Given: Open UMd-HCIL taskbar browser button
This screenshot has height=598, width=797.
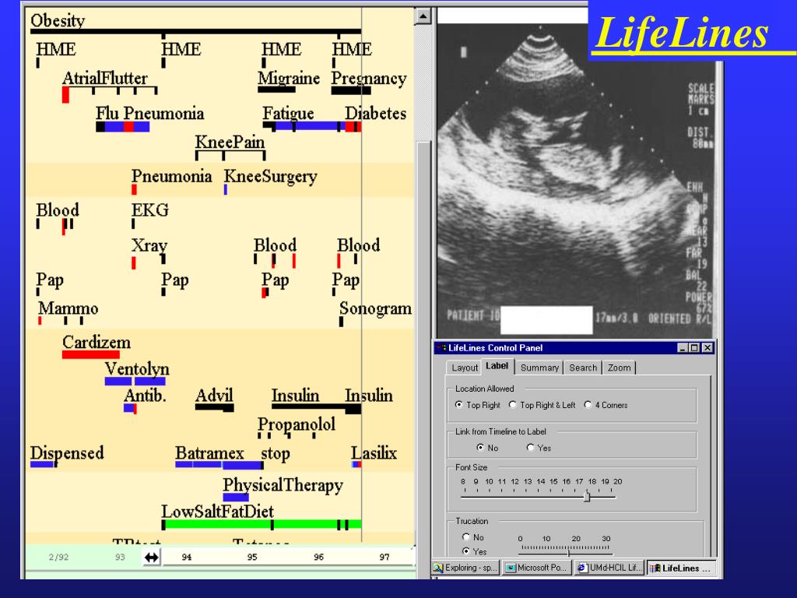Looking at the screenshot, I should [609, 568].
